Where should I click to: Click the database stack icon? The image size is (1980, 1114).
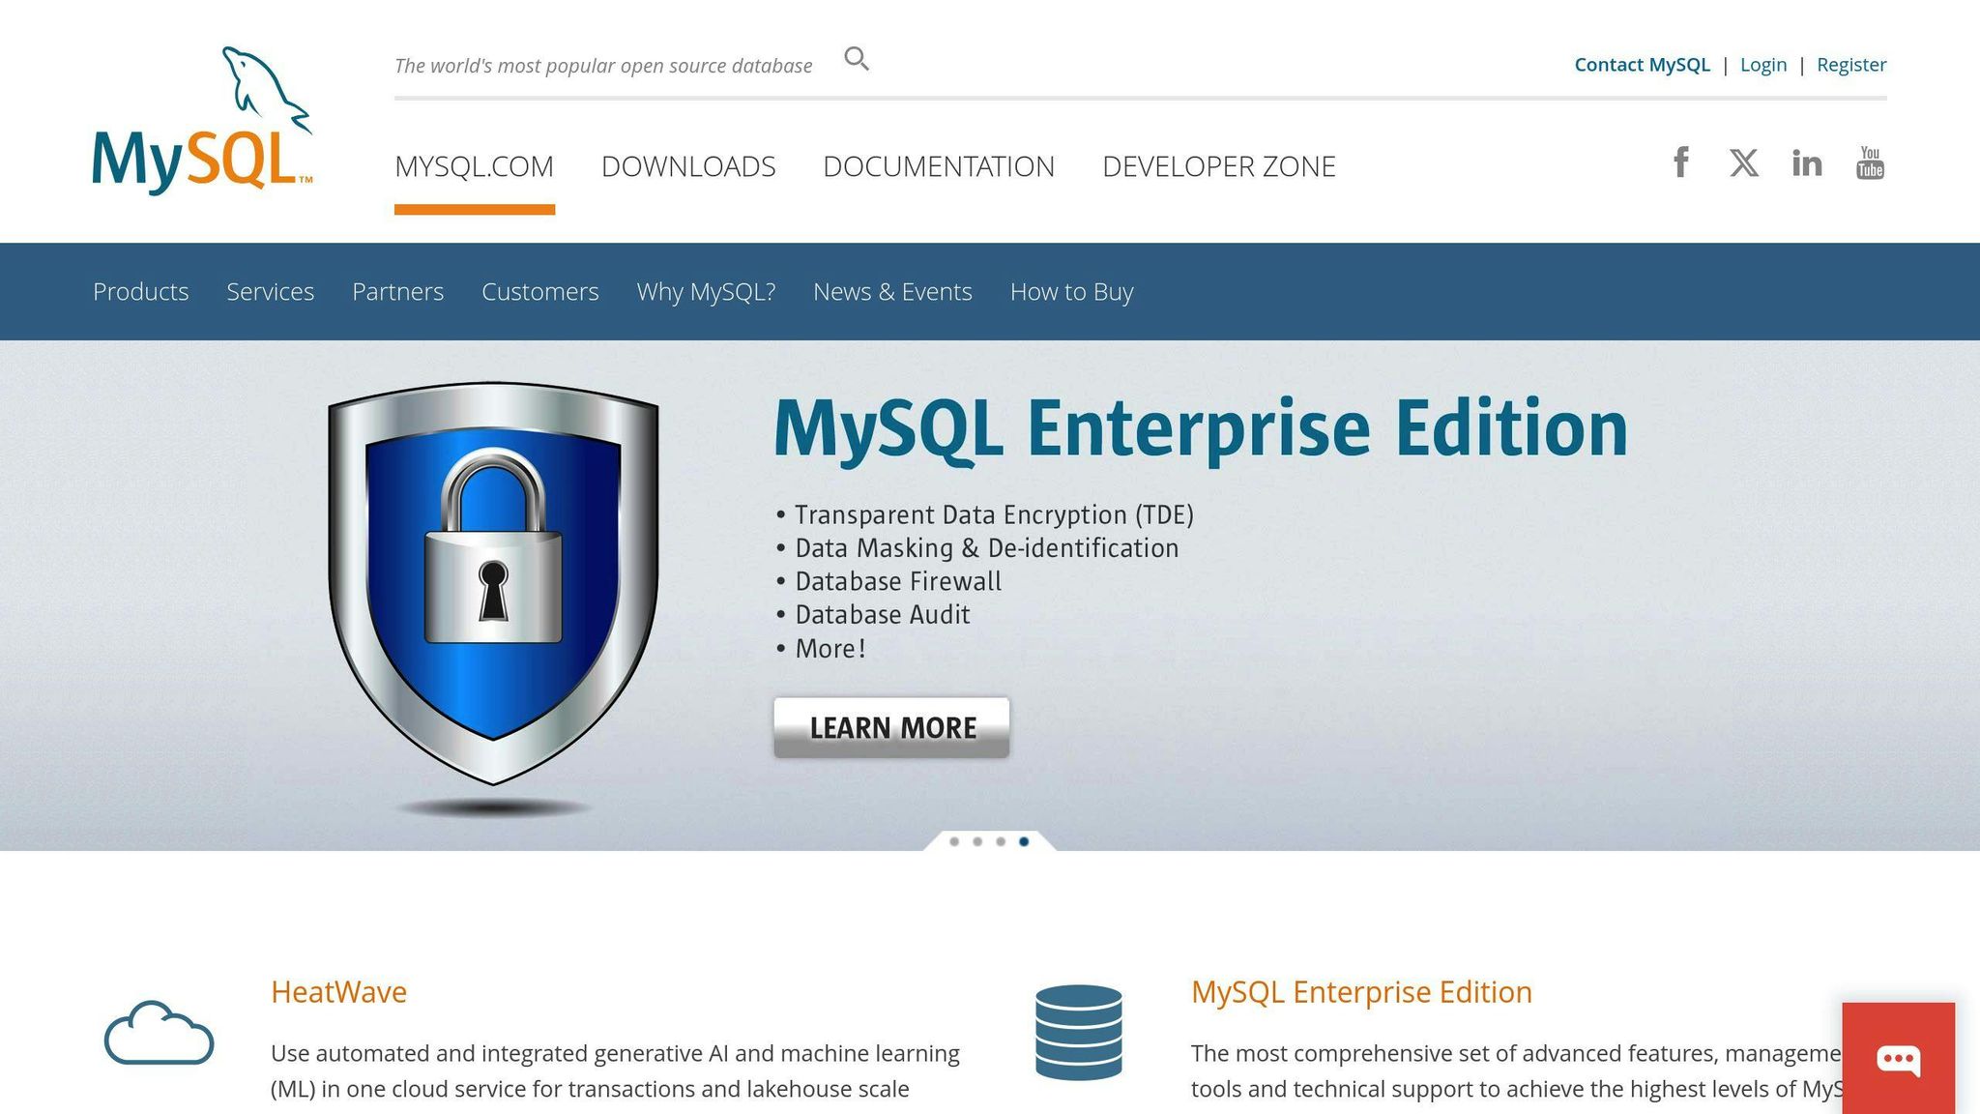[x=1078, y=1032]
